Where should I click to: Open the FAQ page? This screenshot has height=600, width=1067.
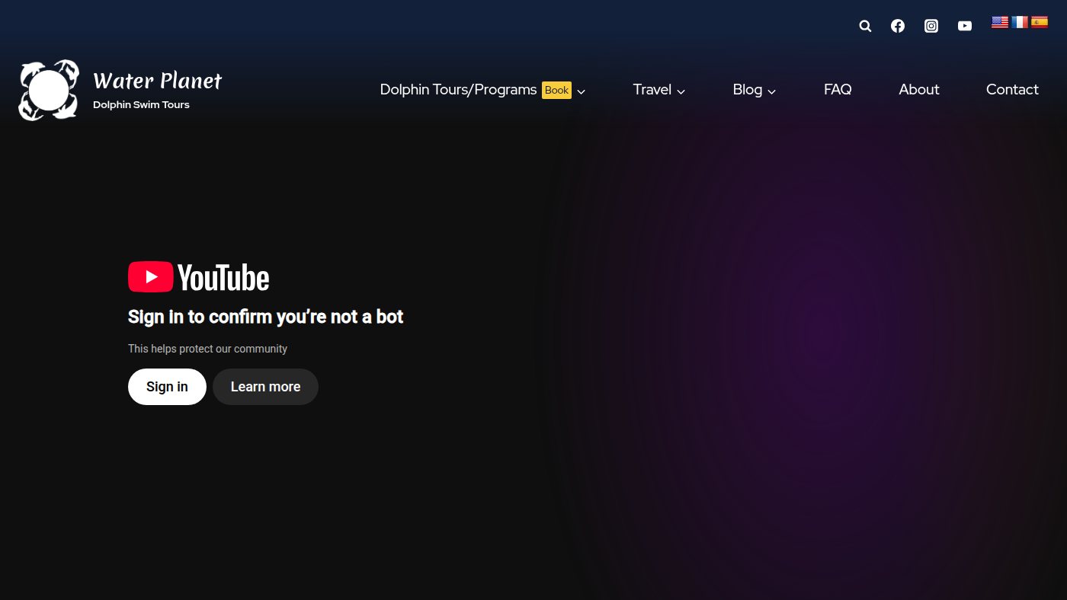pyautogui.click(x=838, y=90)
